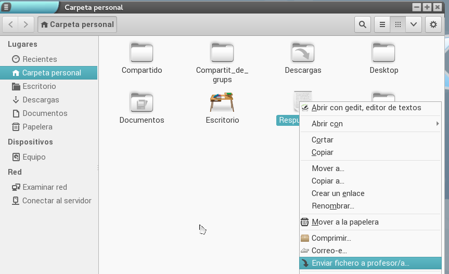Click Conectar al servidor

56,201
